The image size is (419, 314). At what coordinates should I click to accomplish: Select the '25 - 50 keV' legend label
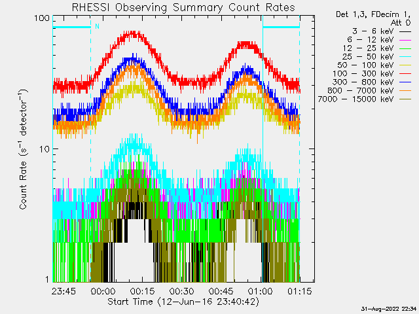click(368, 57)
